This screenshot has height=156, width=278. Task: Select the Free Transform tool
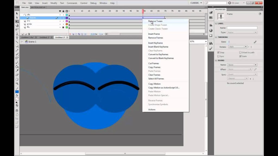pyautogui.click(x=17, y=21)
